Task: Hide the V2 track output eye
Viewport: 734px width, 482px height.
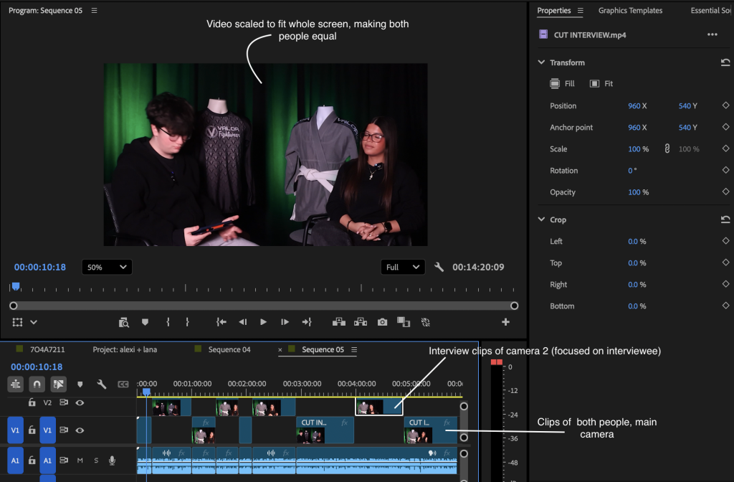Action: 80,403
